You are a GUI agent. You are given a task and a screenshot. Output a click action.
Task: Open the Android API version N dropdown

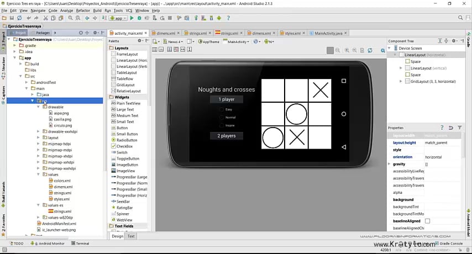[x=269, y=42]
